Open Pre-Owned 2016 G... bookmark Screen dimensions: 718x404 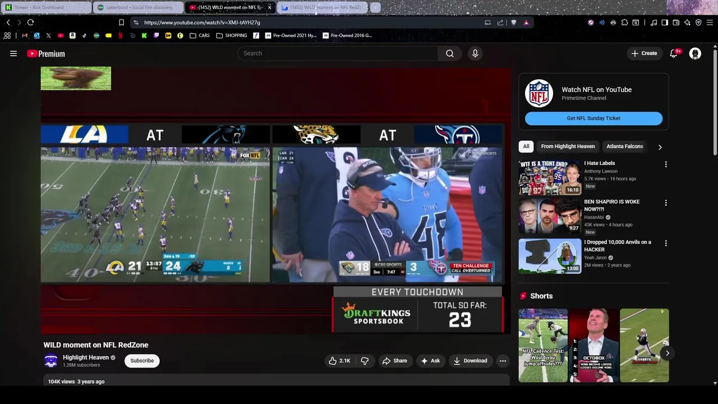click(347, 35)
